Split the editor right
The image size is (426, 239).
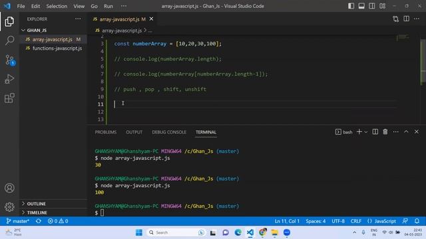tap(406, 19)
